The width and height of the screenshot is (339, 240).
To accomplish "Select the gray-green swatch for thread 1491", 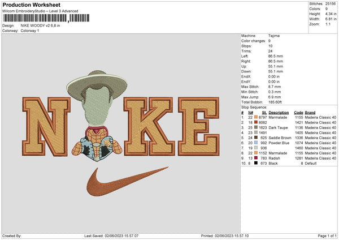I will click(256, 132).
